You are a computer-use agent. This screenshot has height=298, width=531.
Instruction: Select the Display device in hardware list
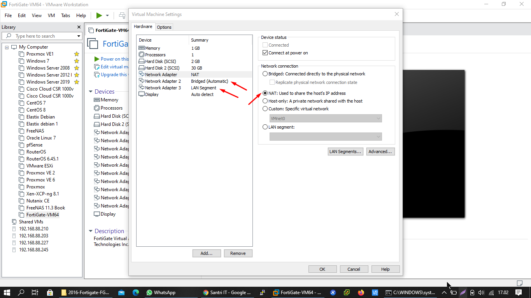pos(195,94)
